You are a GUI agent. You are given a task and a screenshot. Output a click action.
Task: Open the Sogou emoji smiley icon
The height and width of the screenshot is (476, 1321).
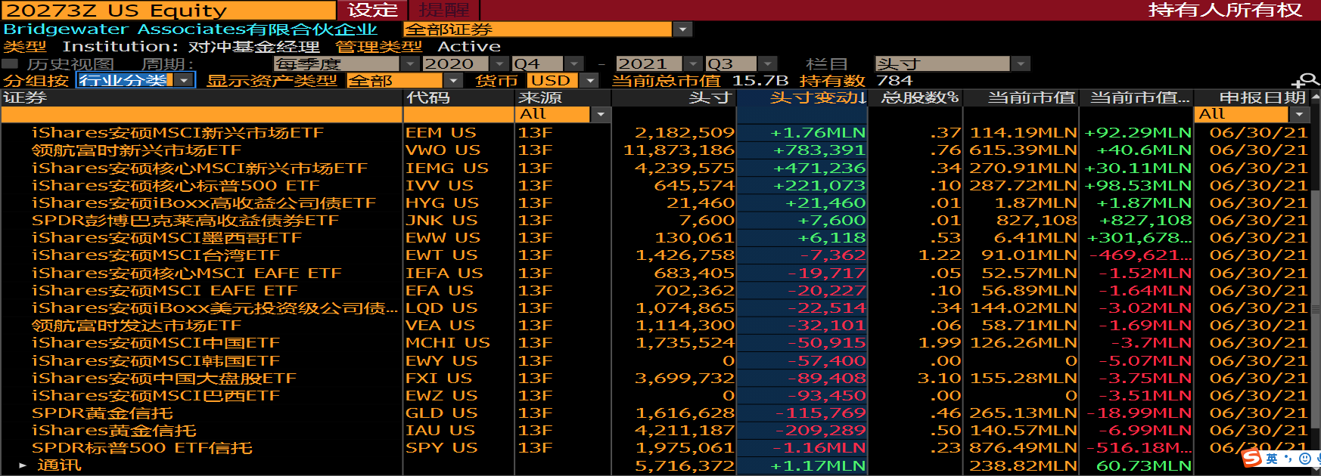[x=1304, y=459]
